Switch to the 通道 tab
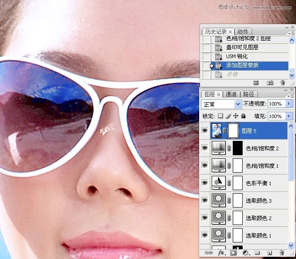Viewport: 296px width, 259px height. [231, 94]
